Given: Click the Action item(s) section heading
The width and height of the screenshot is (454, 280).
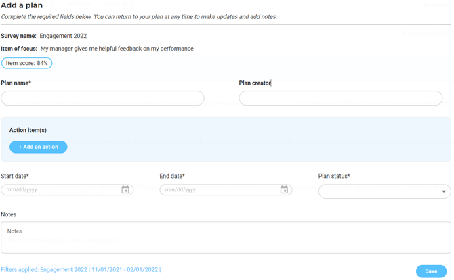Looking at the screenshot, I should (x=28, y=130).
